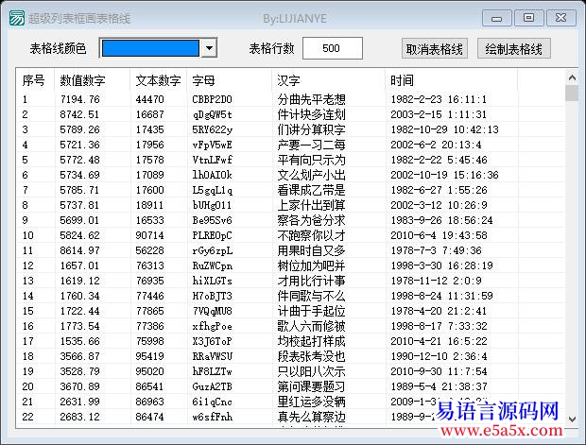Select cell X3J6ToP in row 17
Viewport: 586px width, 445px height.
[x=213, y=341]
